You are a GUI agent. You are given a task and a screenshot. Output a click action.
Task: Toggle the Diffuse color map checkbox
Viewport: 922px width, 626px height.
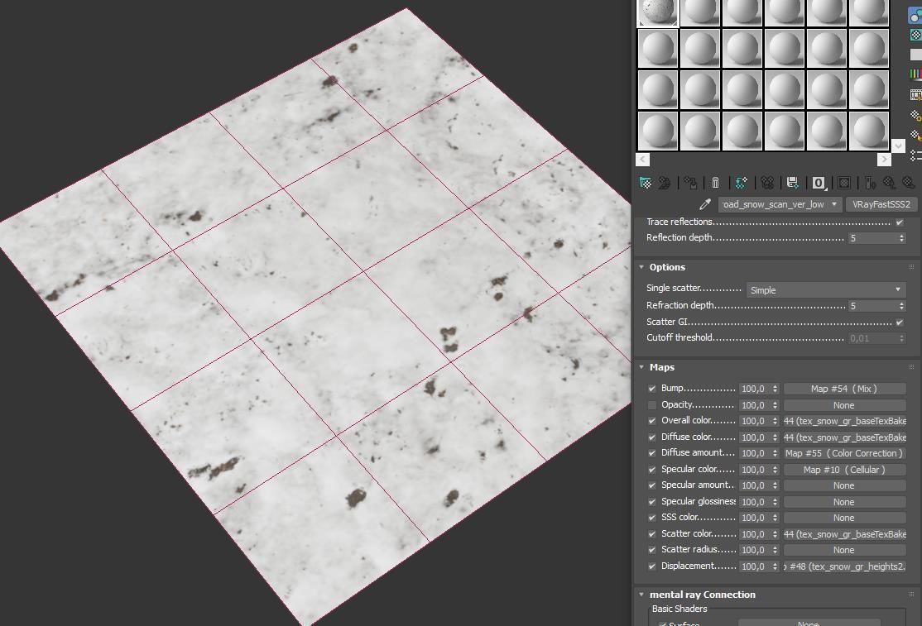pyautogui.click(x=651, y=437)
